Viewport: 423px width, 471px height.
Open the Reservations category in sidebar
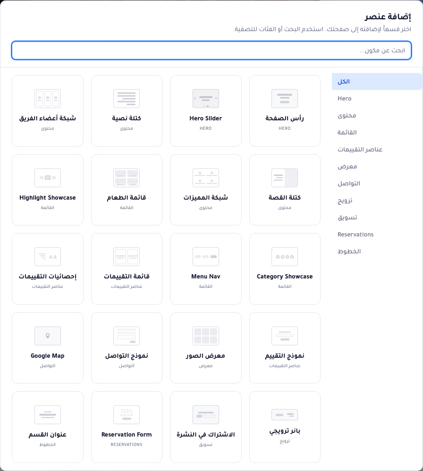(x=377, y=234)
